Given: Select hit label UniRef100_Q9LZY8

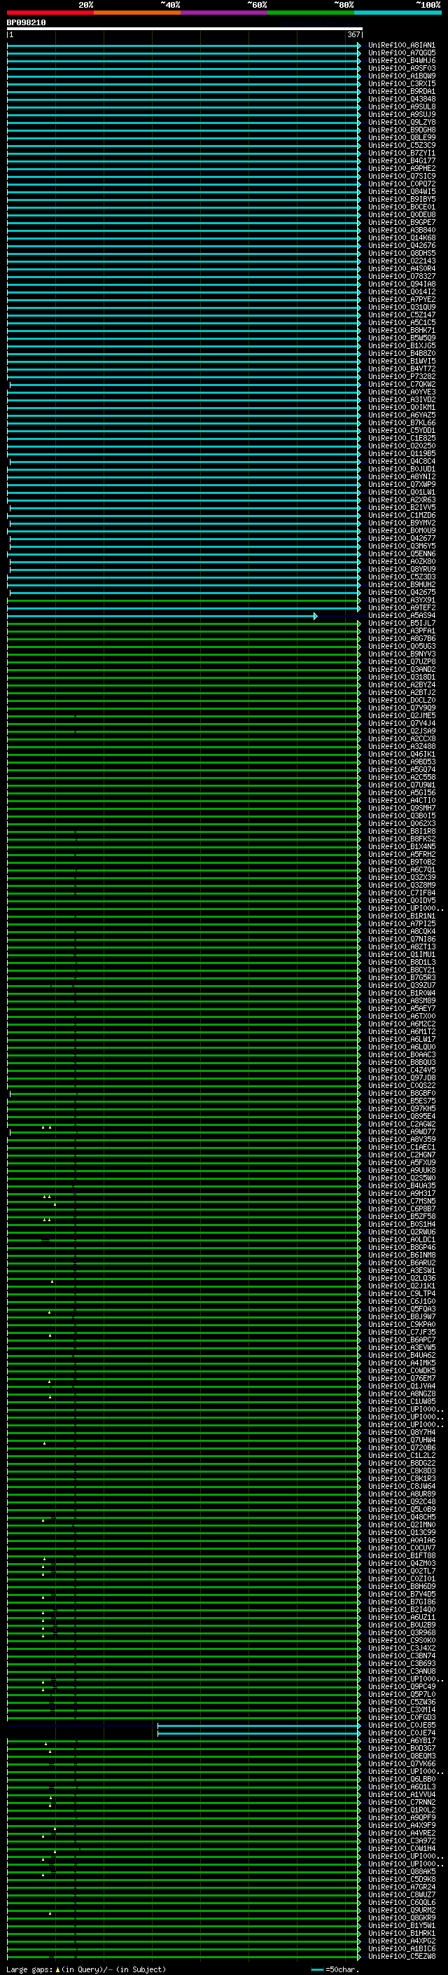Looking at the screenshot, I should click(x=402, y=122).
